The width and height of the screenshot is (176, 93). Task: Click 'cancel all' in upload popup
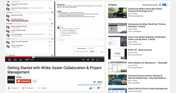(x=91, y=48)
